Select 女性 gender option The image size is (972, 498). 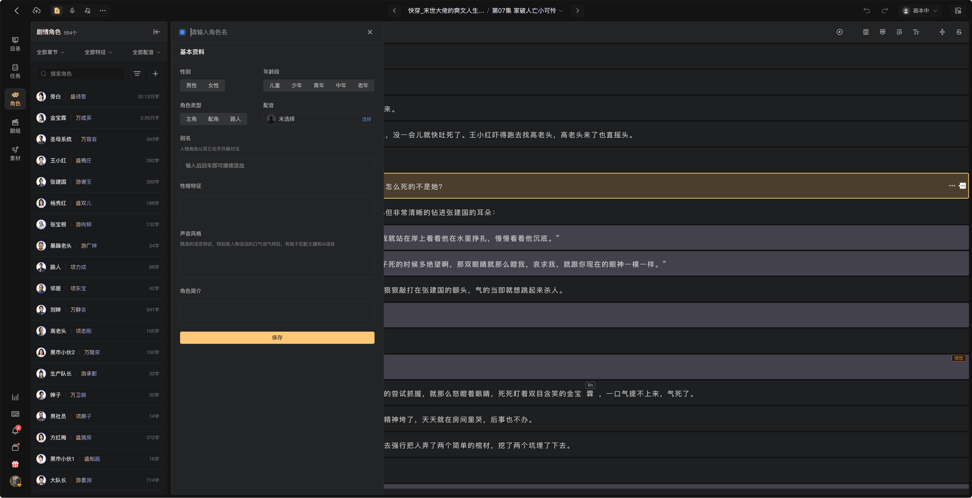coord(214,85)
